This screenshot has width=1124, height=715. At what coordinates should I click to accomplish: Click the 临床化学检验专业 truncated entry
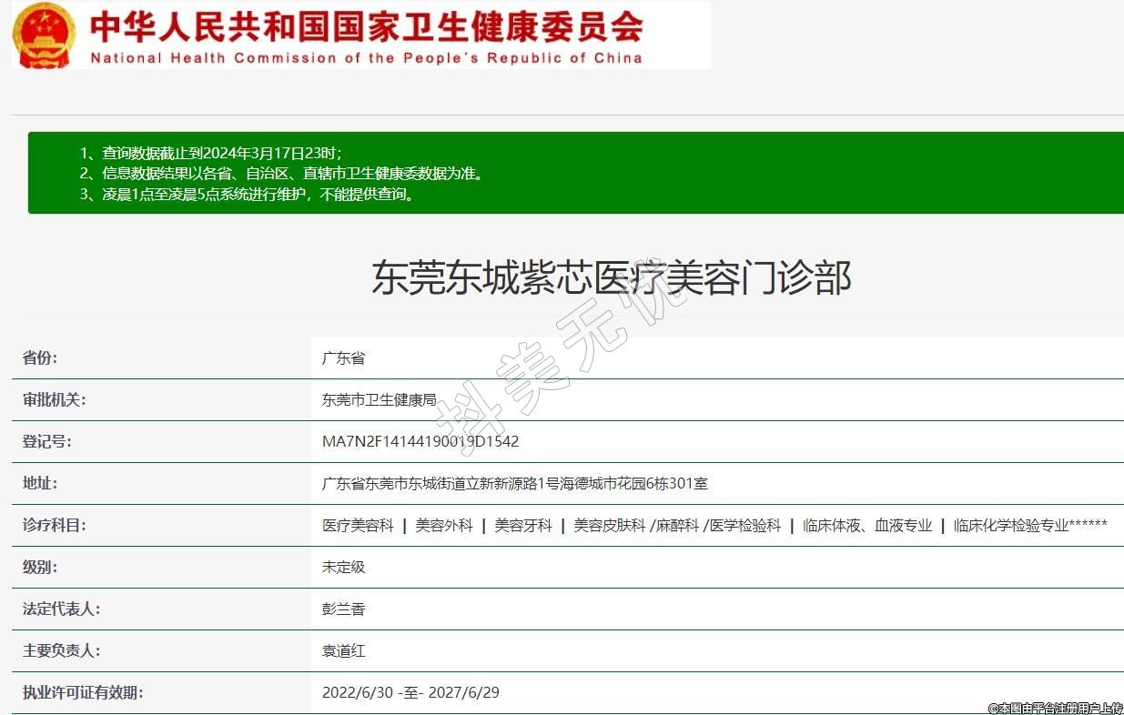pos(1029,525)
